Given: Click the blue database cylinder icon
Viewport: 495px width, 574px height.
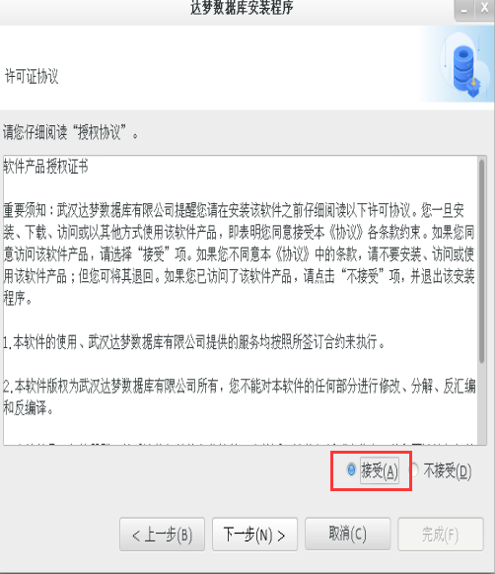Looking at the screenshot, I should click(463, 68).
